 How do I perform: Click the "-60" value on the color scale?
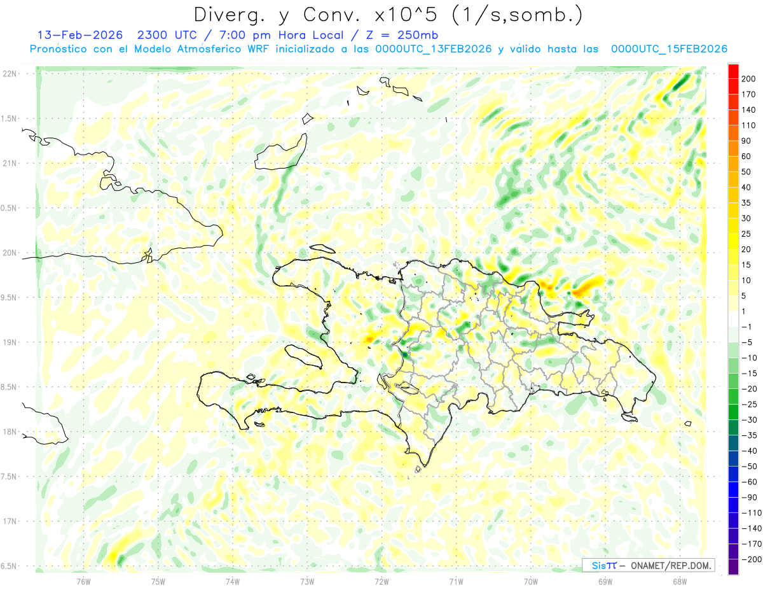[750, 482]
